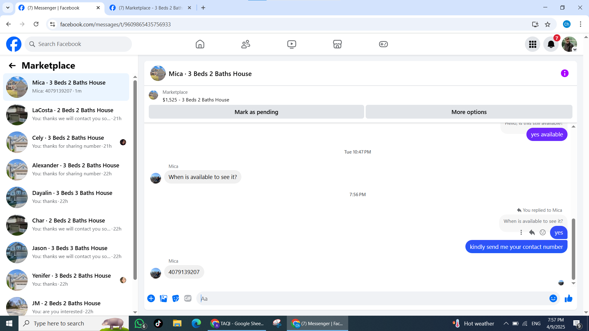Open conversation information purple icon

click(x=565, y=74)
